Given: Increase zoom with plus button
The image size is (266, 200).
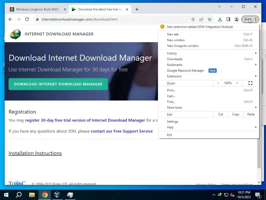Looking at the screenshot, I should point(237,83).
